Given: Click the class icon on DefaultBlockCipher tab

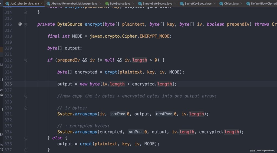Looking at the screenshot, I should (248, 4).
